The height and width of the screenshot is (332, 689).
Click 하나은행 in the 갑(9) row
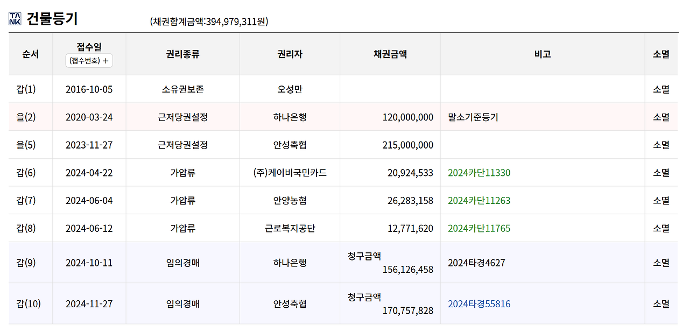pyautogui.click(x=290, y=263)
